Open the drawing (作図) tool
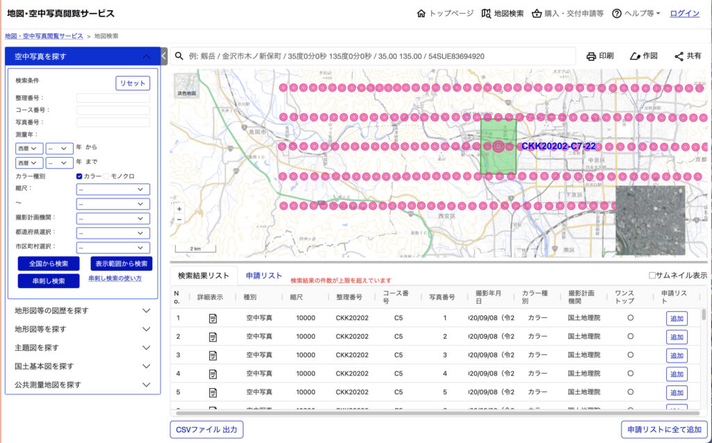Image resolution: width=712 pixels, height=443 pixels. click(634, 56)
